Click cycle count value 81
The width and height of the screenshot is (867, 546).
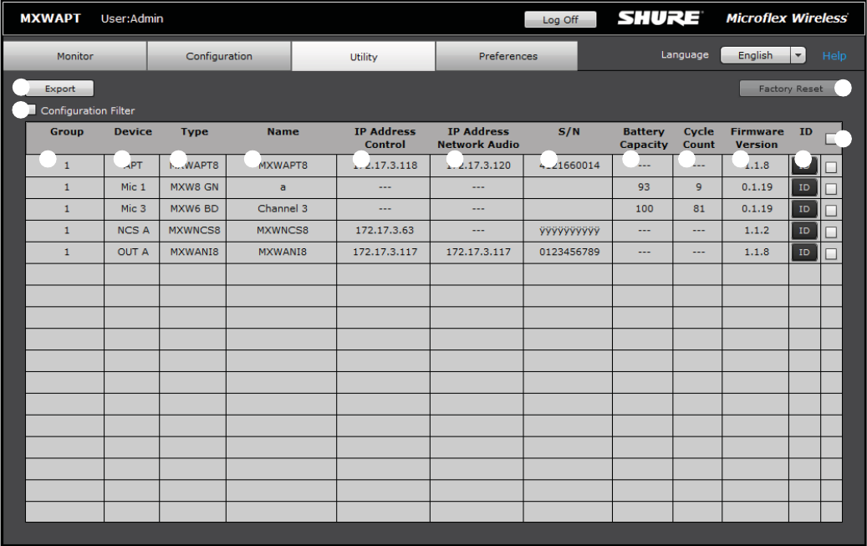[699, 208]
